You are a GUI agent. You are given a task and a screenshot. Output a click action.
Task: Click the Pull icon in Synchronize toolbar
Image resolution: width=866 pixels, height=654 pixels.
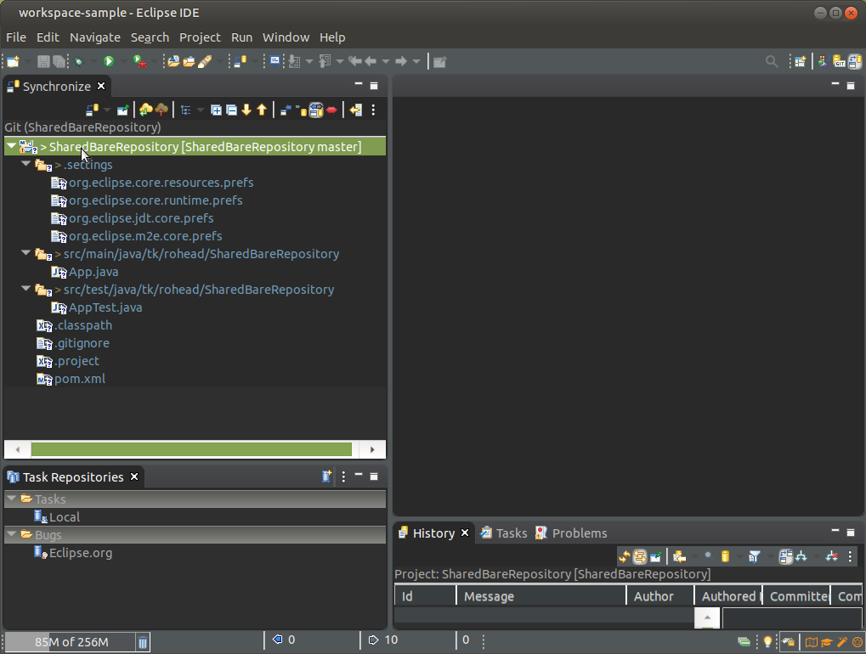[x=145, y=110]
